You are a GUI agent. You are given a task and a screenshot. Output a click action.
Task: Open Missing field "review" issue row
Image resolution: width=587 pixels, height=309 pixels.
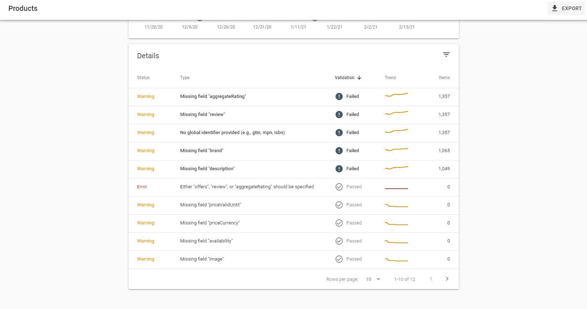[x=202, y=115]
